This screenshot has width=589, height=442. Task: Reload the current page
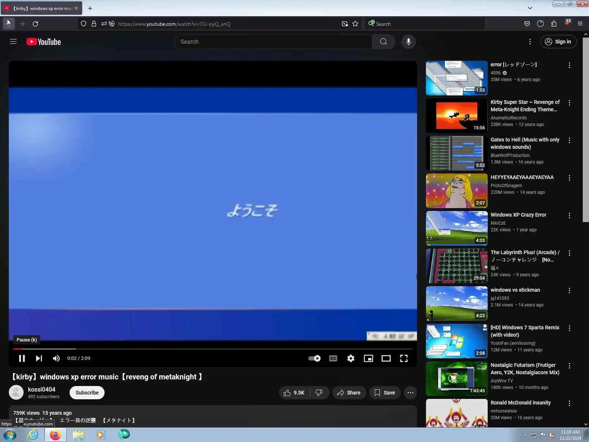(35, 24)
